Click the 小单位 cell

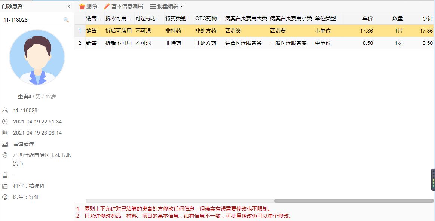coord(329,31)
